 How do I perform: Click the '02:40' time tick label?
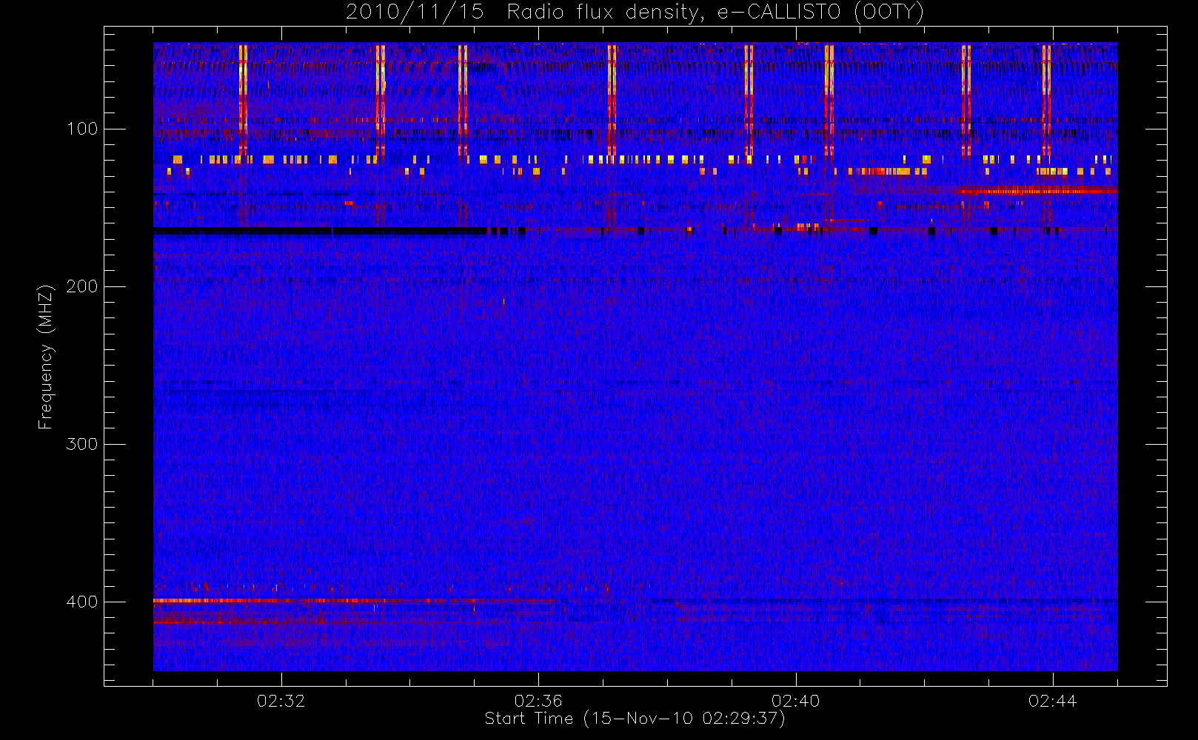click(795, 701)
